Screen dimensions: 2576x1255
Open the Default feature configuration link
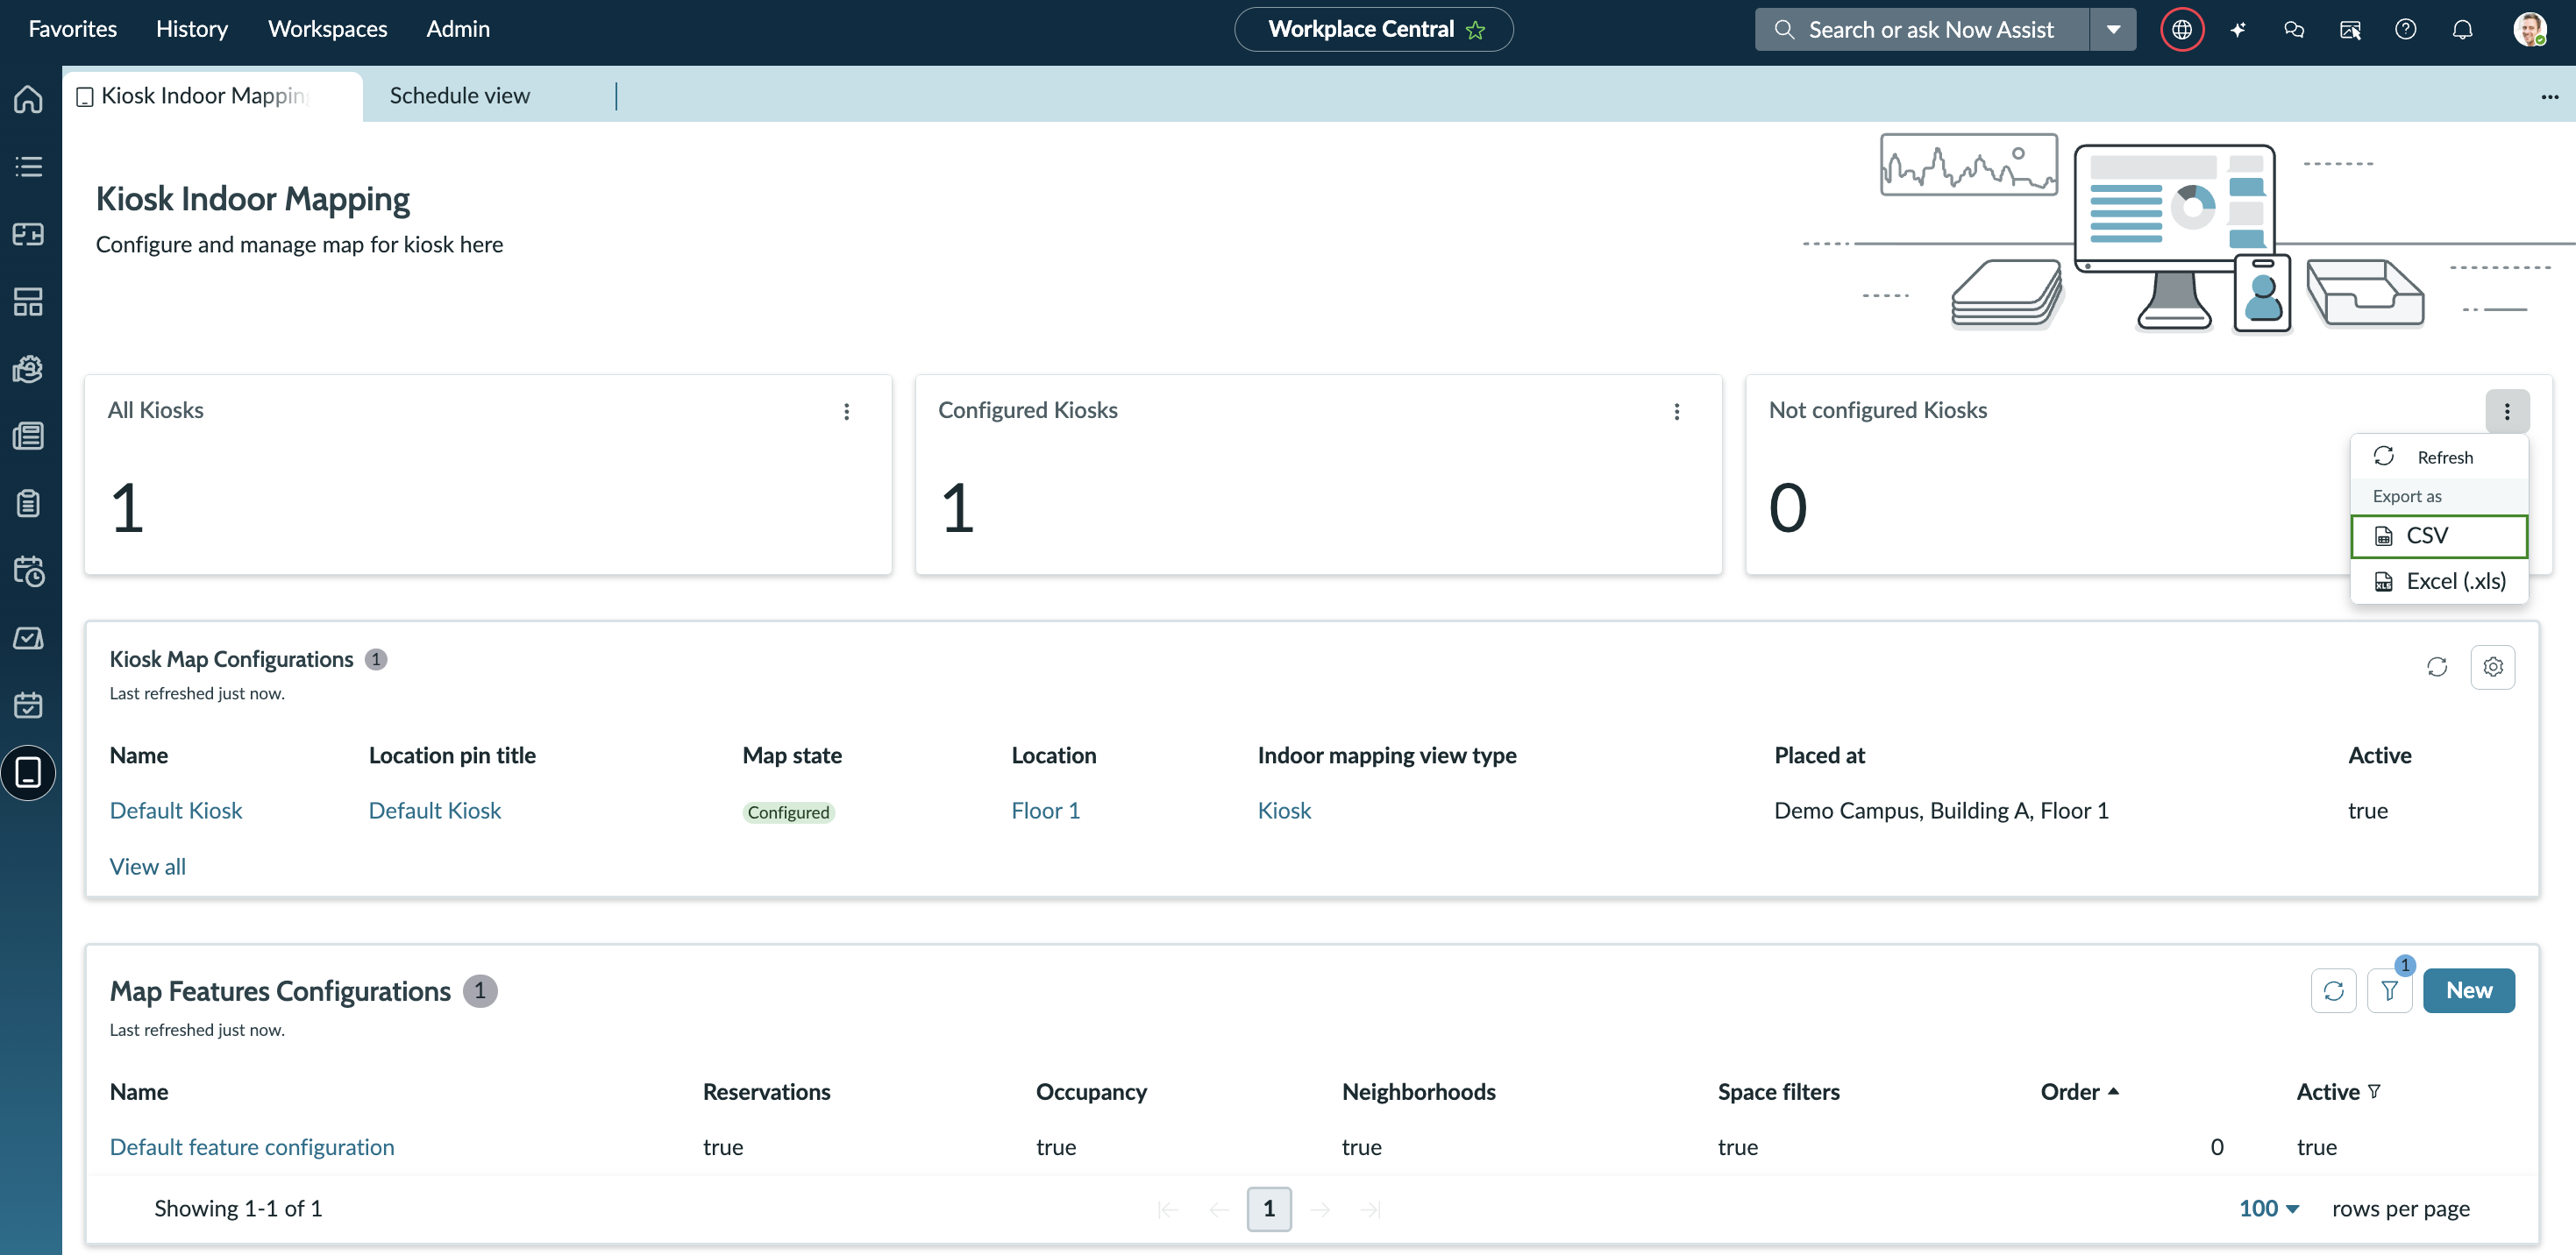252,1147
